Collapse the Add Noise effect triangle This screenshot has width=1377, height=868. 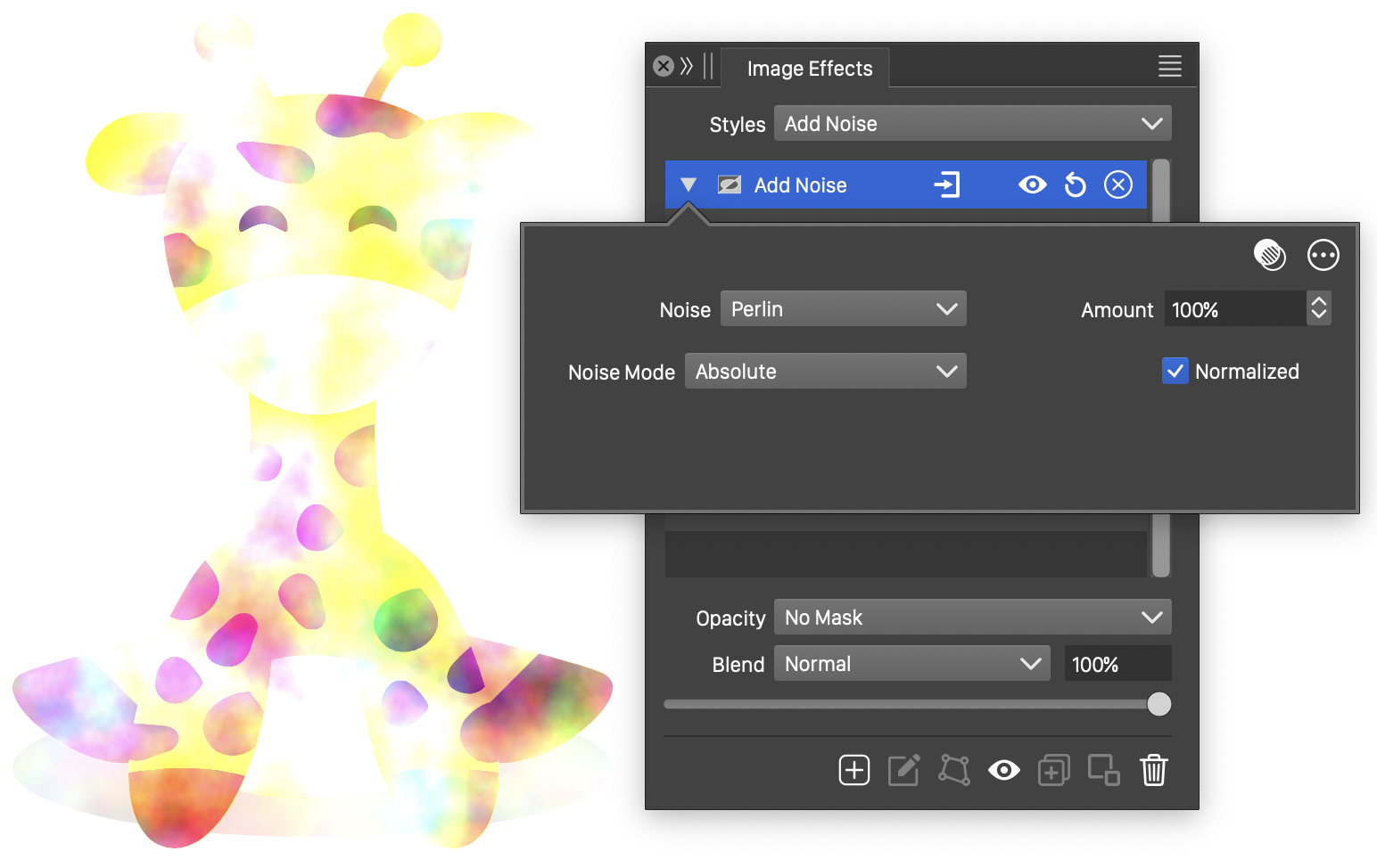(x=688, y=185)
